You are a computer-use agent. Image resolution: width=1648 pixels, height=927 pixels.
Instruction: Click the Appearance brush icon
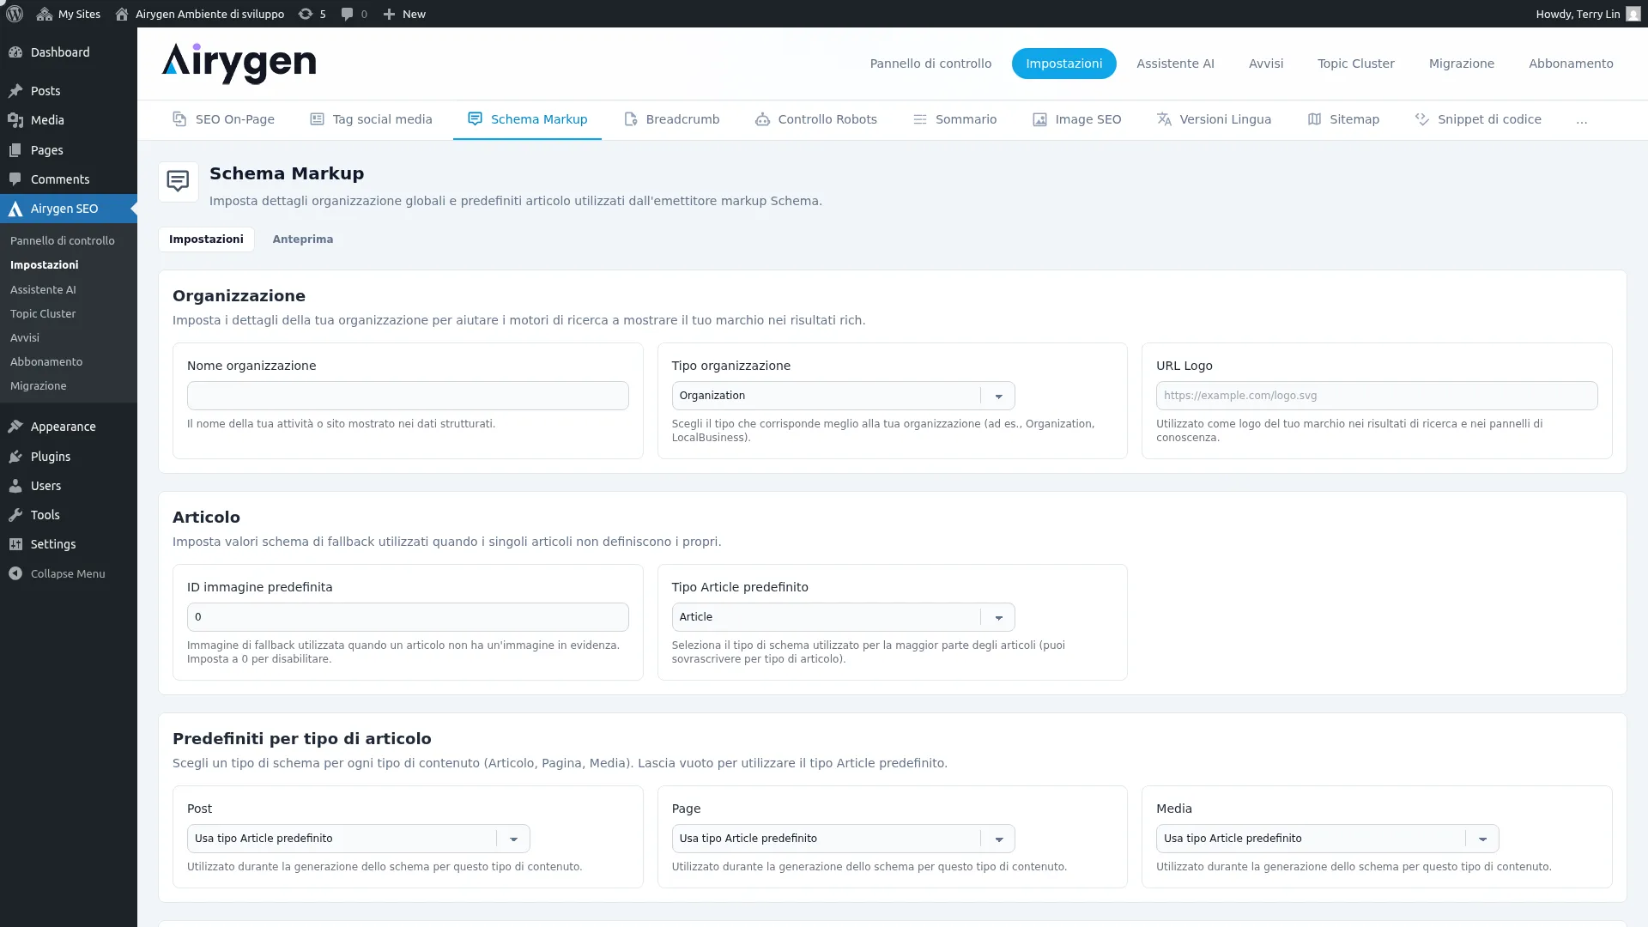coord(15,427)
